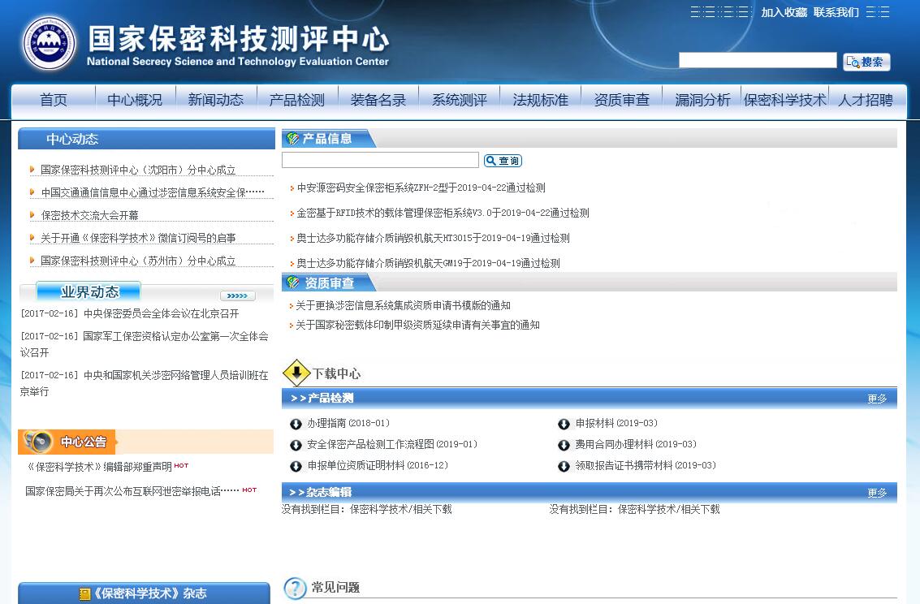Click download icon beside 申报材料 (2019-03)
920x604 pixels.
point(564,424)
